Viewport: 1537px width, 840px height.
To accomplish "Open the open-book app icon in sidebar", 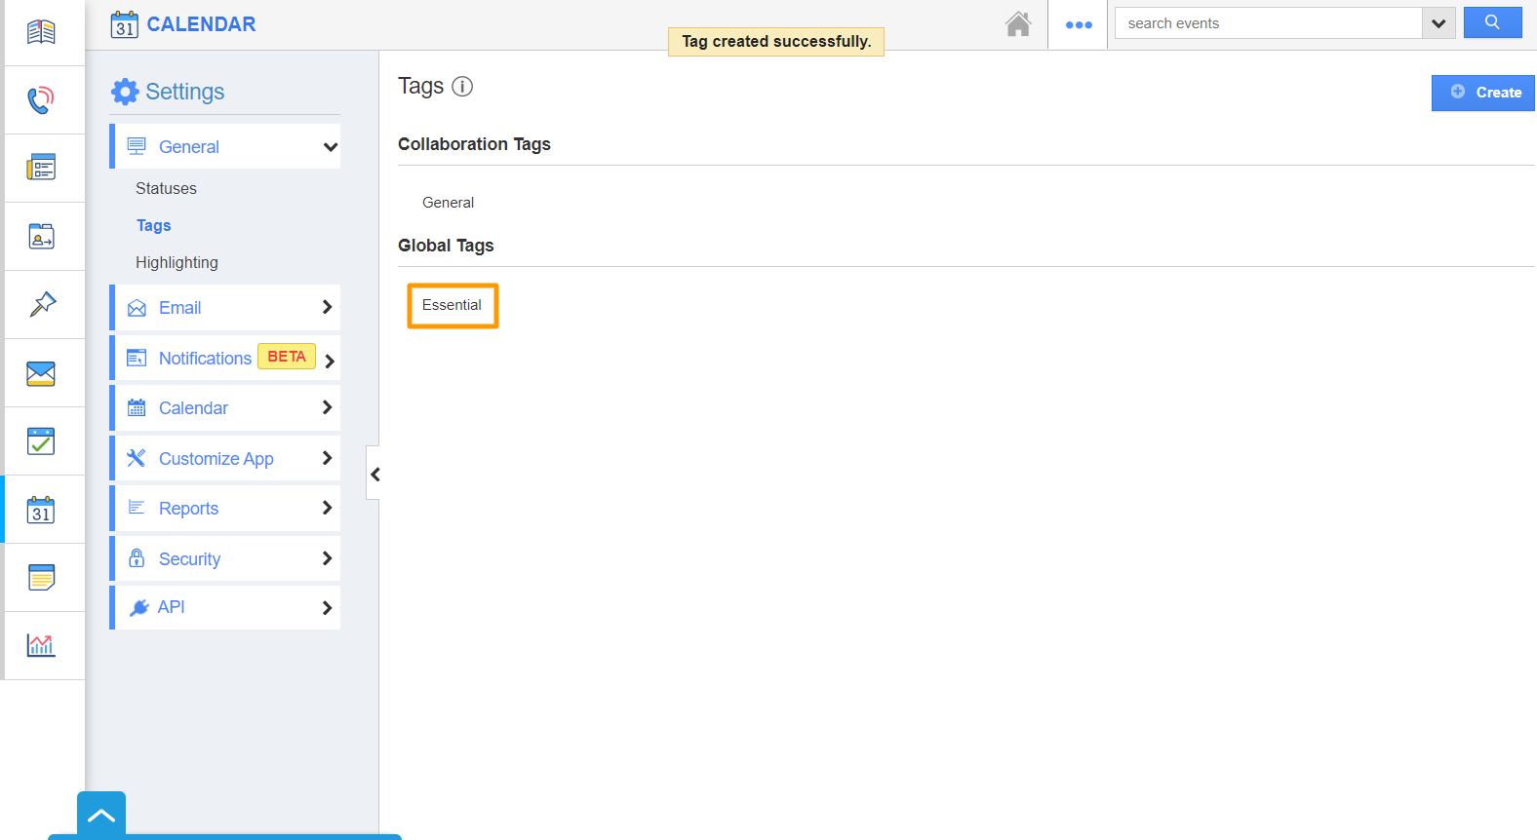I will pos(41,32).
